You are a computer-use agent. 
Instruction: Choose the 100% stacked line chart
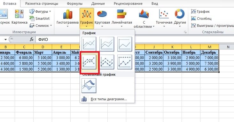(125, 44)
